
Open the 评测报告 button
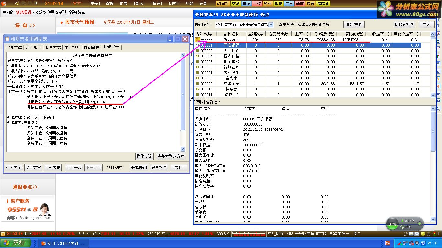click(x=159, y=168)
